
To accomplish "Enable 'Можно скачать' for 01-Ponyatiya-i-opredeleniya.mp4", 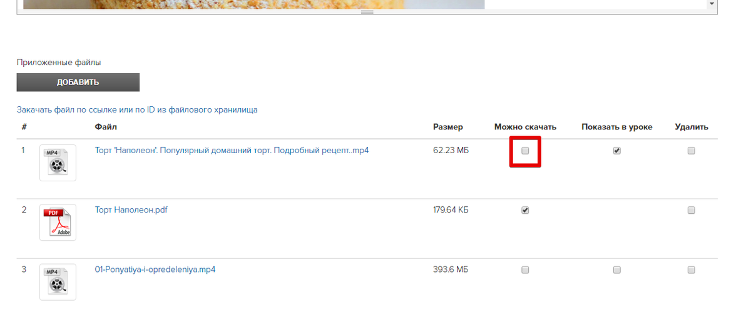I will click(x=525, y=269).
